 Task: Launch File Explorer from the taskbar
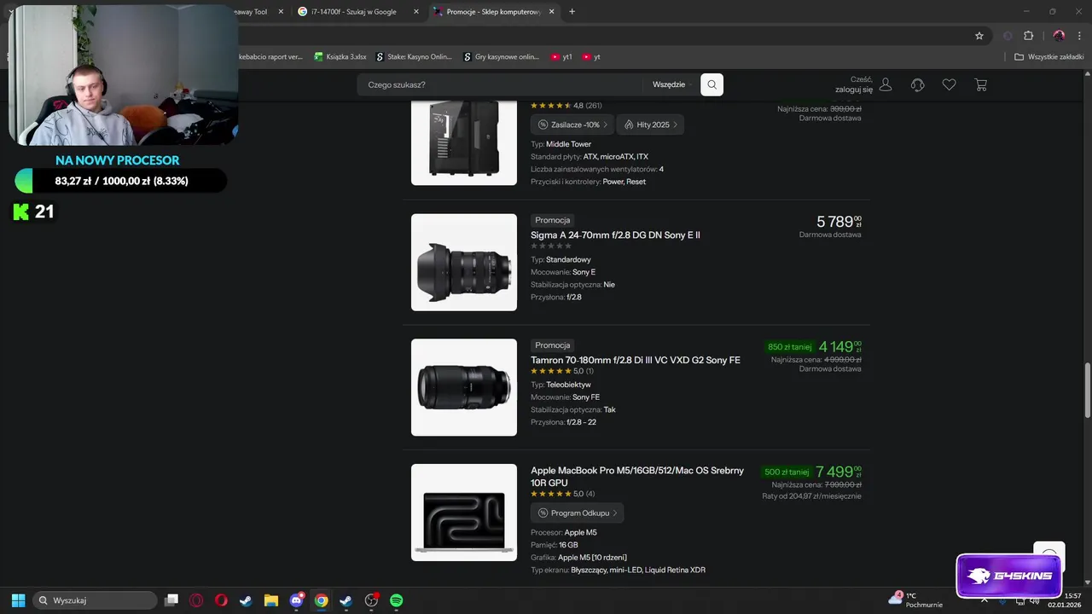point(271,600)
